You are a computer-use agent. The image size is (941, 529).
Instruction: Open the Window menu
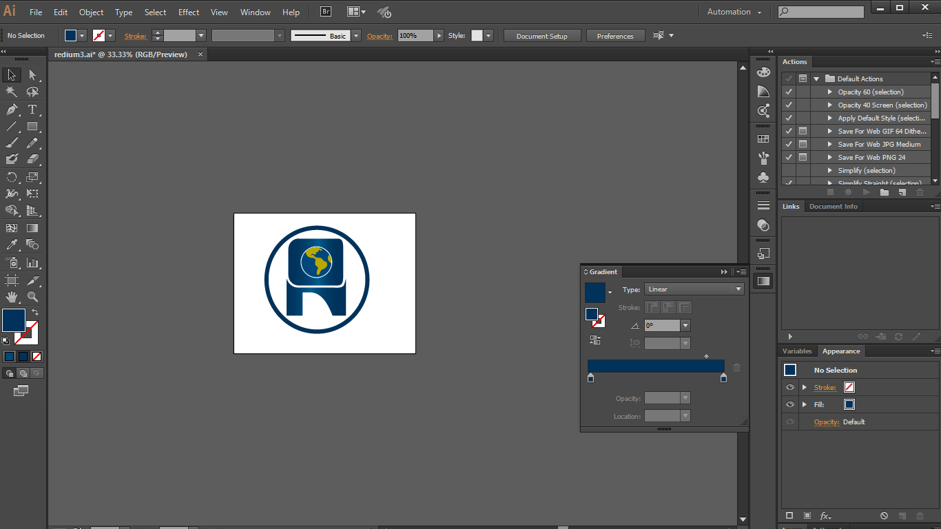256,12
